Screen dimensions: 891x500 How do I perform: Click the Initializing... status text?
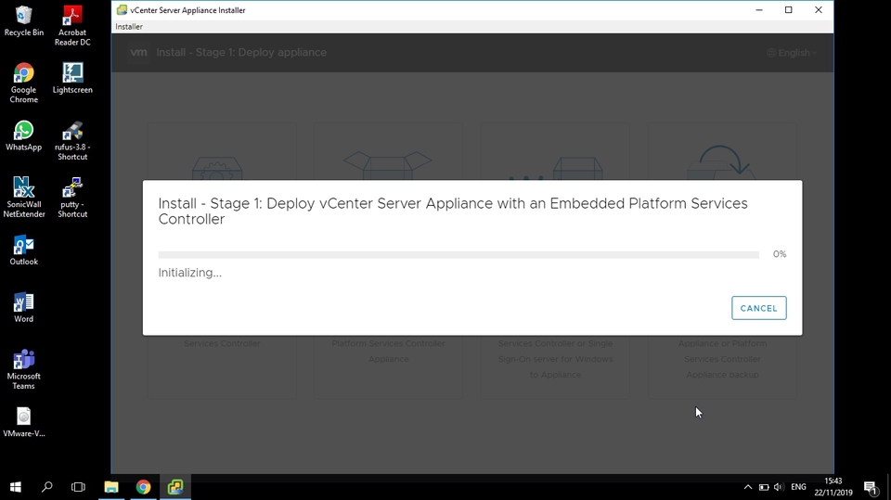[x=189, y=273]
